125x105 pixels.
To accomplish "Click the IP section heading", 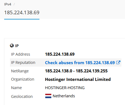I will [x=17, y=46].
